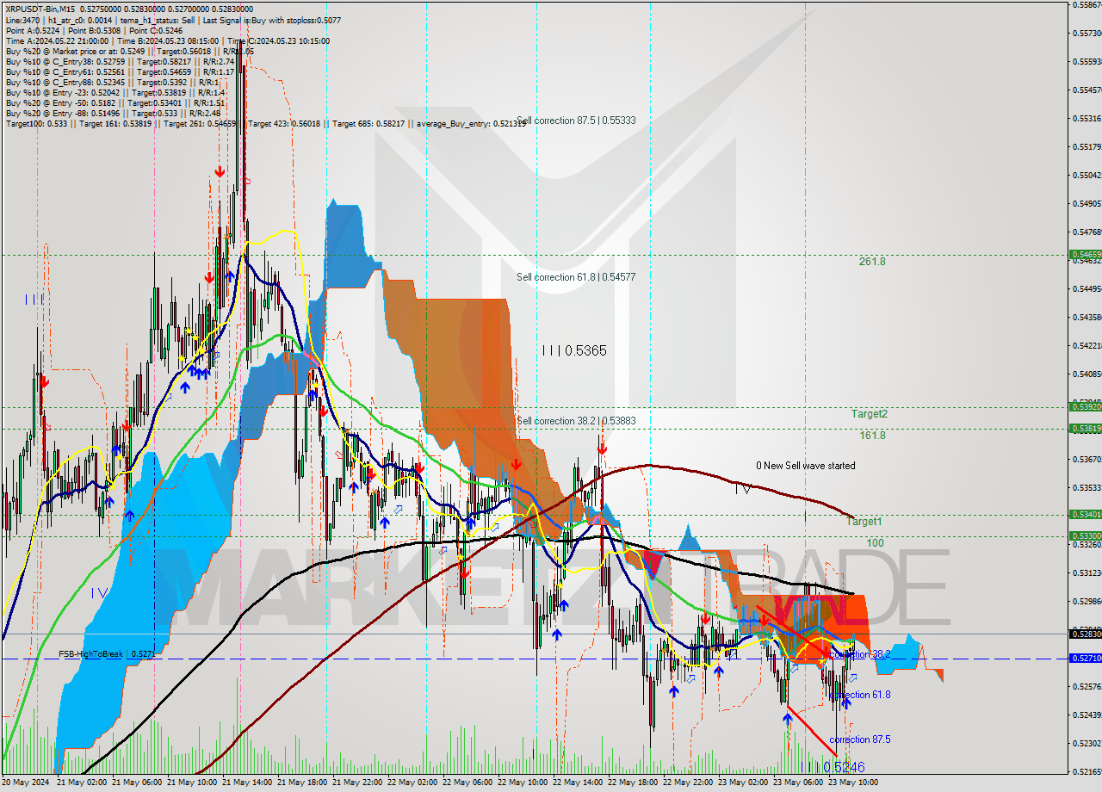Click the green '261.8' level label
Image resolution: width=1102 pixels, height=792 pixels.
pos(872,262)
